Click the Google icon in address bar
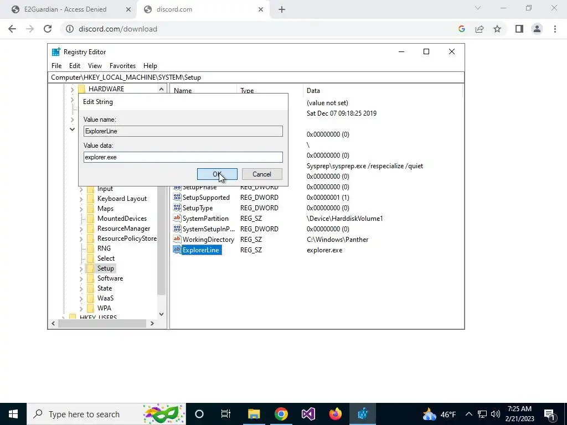The image size is (567, 425). pyautogui.click(x=461, y=29)
